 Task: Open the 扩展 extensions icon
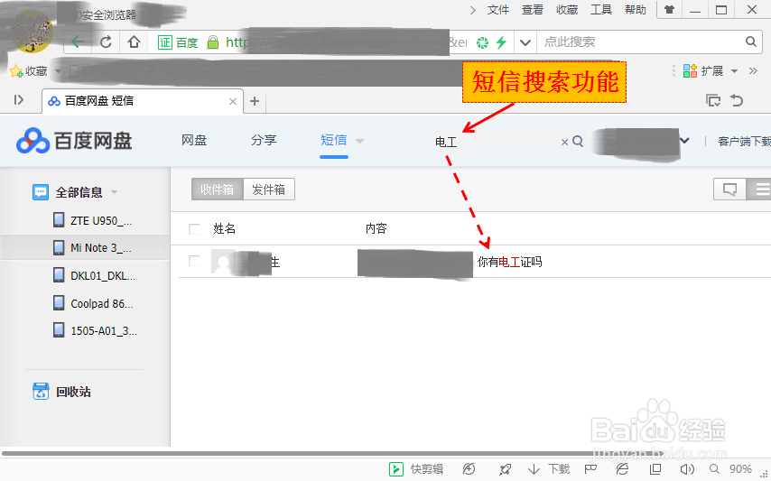(x=690, y=70)
